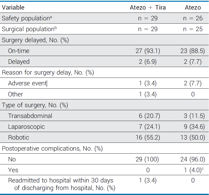Click the "2 (6.9)" Delayed value
Screen dimensions: 209x195
pos(148,62)
